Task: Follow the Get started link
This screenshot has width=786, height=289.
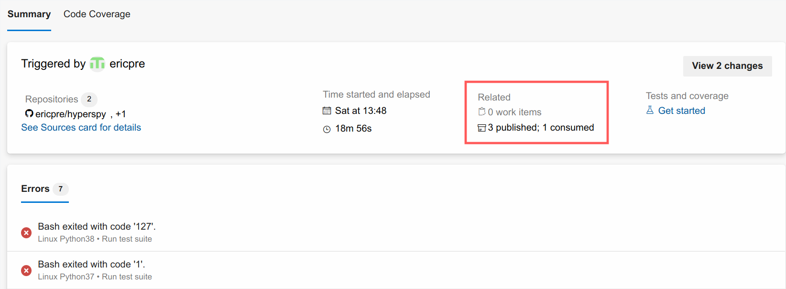Action: tap(681, 111)
